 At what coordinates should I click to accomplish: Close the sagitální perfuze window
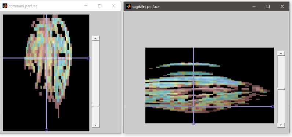tap(282, 7)
